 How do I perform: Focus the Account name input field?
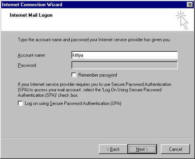(x=124, y=55)
